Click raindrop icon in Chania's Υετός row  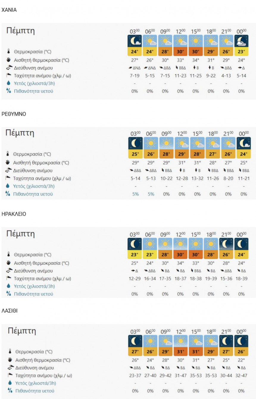point(9,83)
